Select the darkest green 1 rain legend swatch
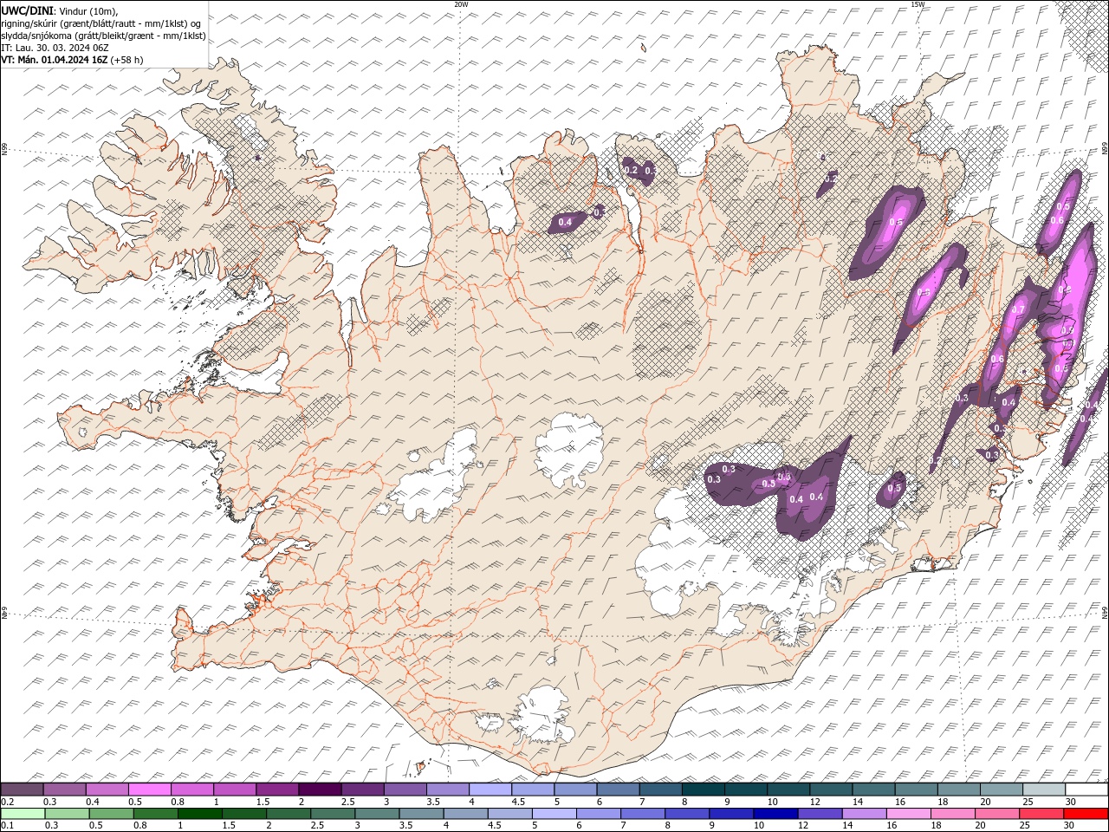The width and height of the screenshot is (1109, 832). pyautogui.click(x=199, y=814)
